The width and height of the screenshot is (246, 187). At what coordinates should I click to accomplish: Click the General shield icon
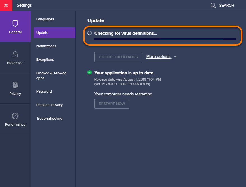click(x=15, y=23)
